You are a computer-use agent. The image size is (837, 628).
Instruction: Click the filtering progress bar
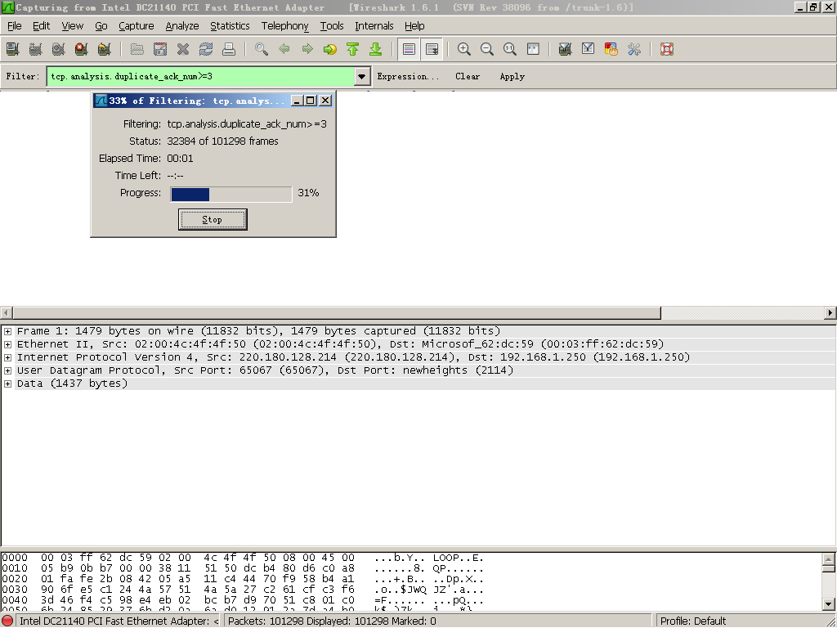231,195
